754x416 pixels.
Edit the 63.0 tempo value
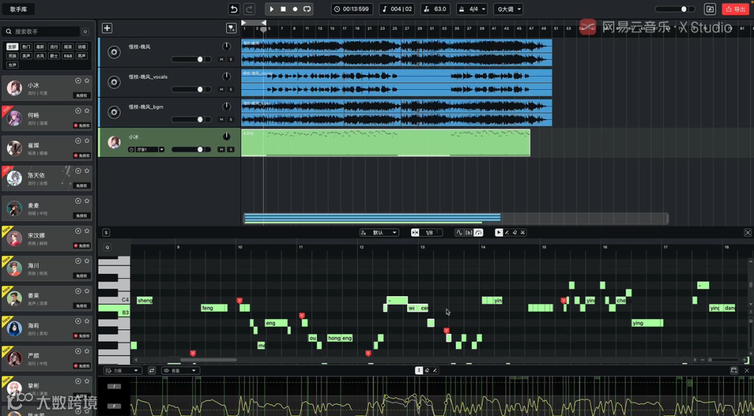(436, 9)
